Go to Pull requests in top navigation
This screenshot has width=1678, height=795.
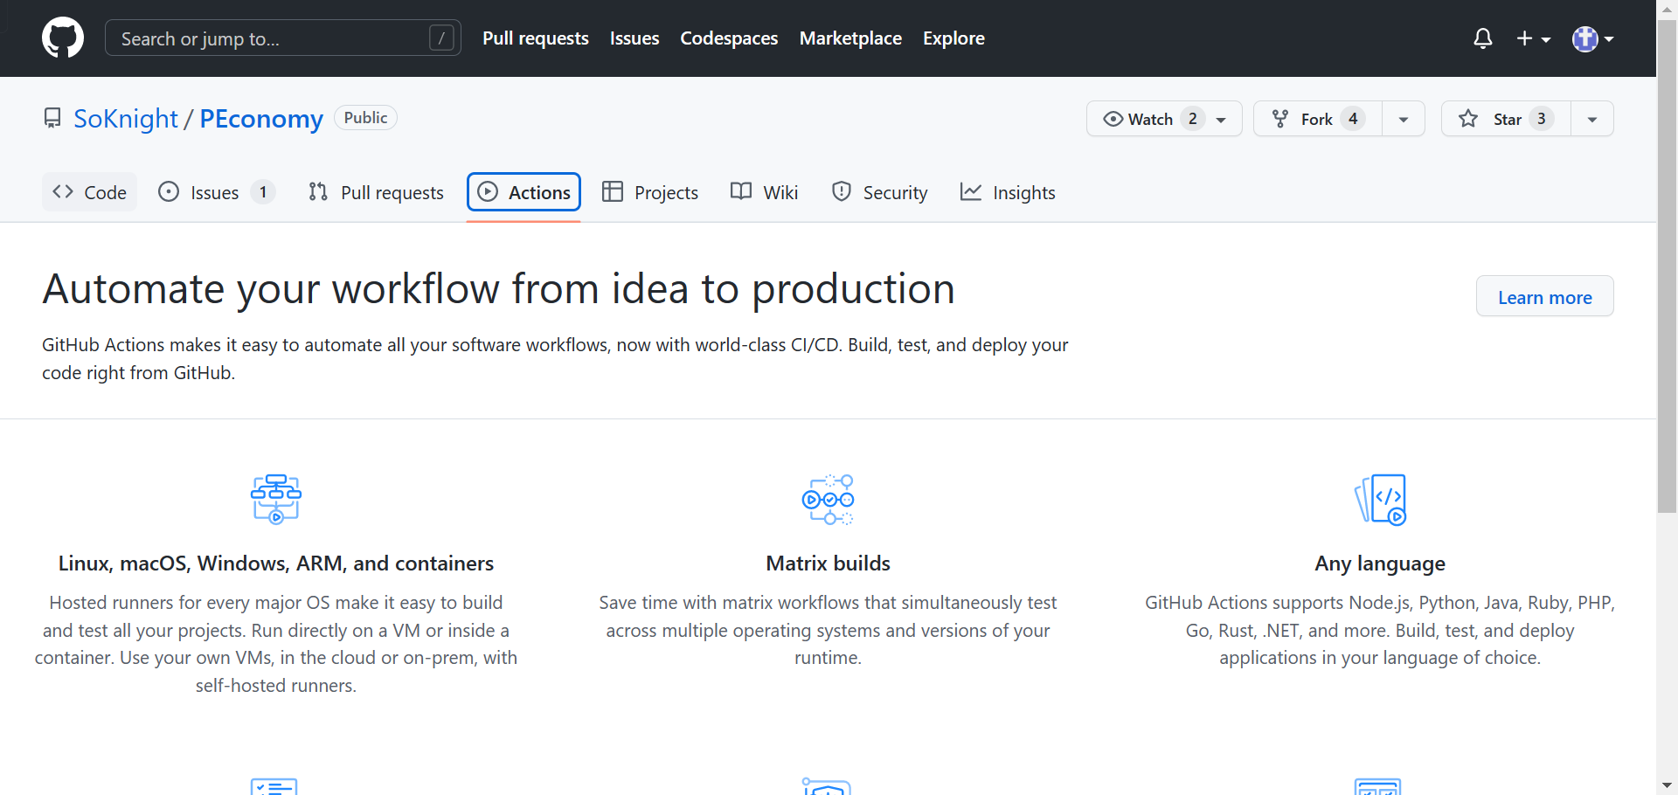pyautogui.click(x=536, y=38)
